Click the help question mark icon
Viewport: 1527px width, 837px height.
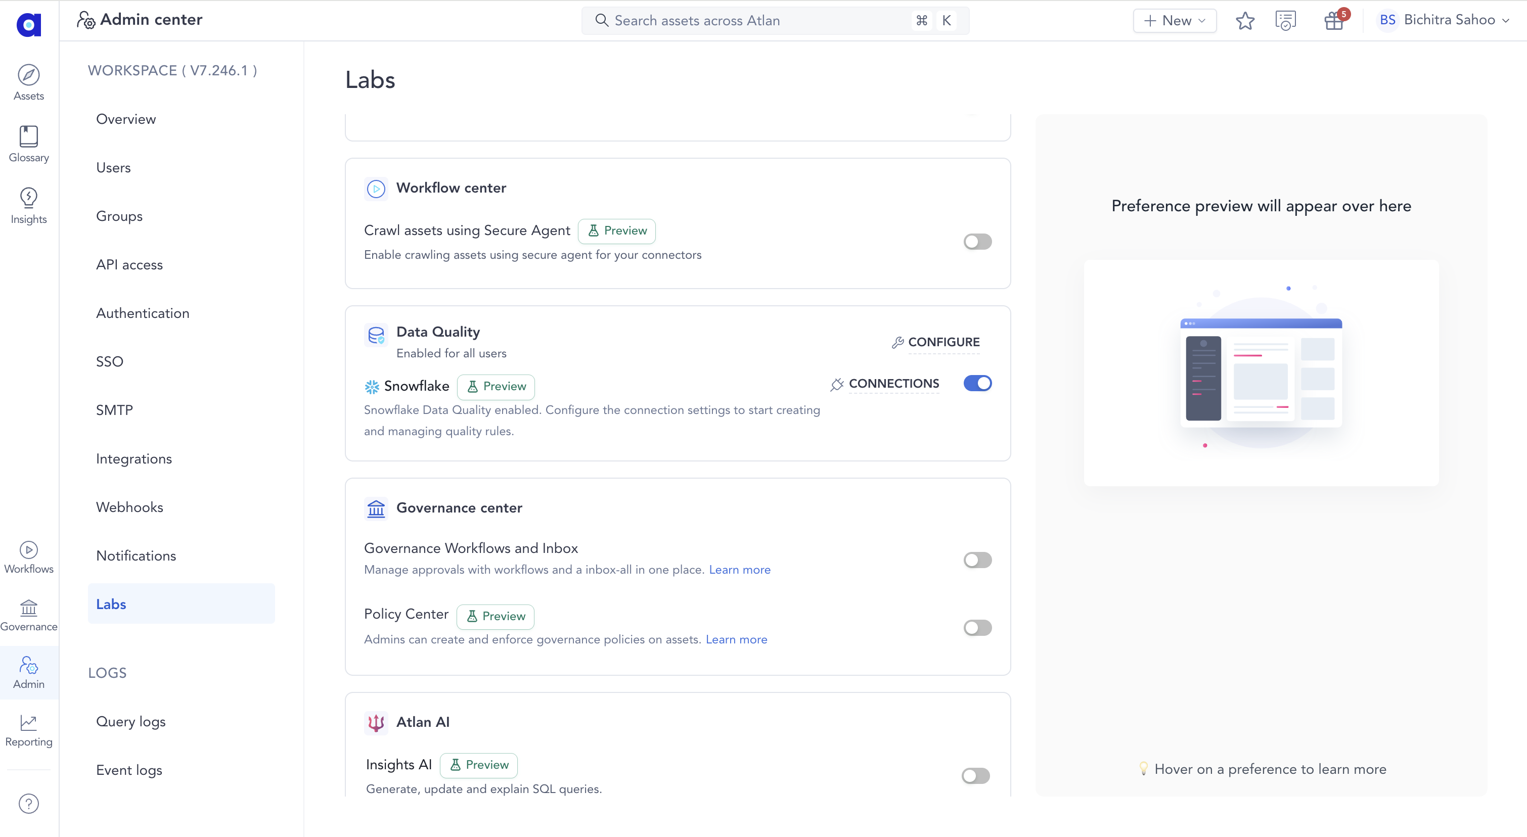click(x=28, y=804)
